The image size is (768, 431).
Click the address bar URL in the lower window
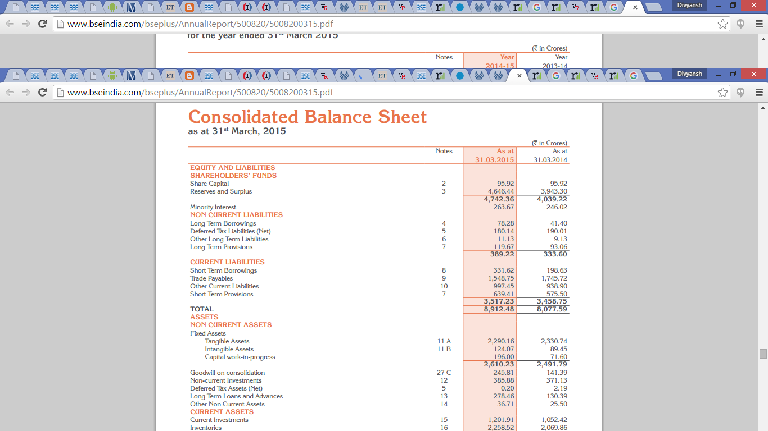tap(200, 92)
